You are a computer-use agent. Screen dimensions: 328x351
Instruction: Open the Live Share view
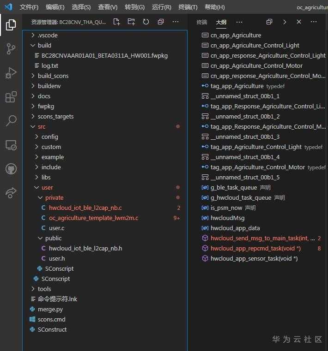[x=11, y=193]
